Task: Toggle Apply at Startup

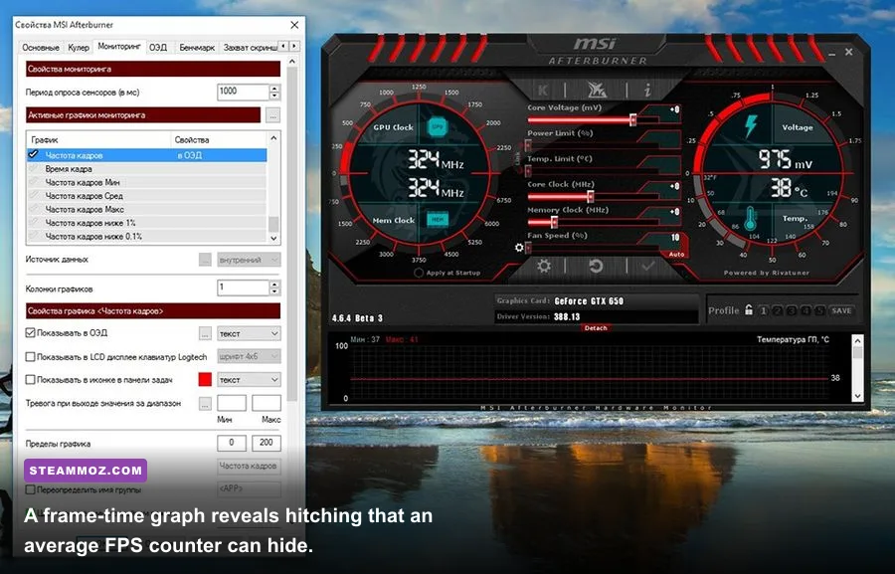Action: coord(419,273)
